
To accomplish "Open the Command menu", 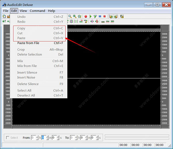I will (37, 11).
